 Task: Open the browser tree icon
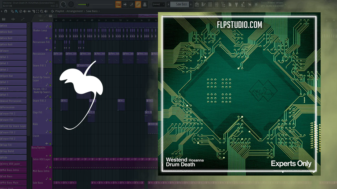tap(223, 4)
